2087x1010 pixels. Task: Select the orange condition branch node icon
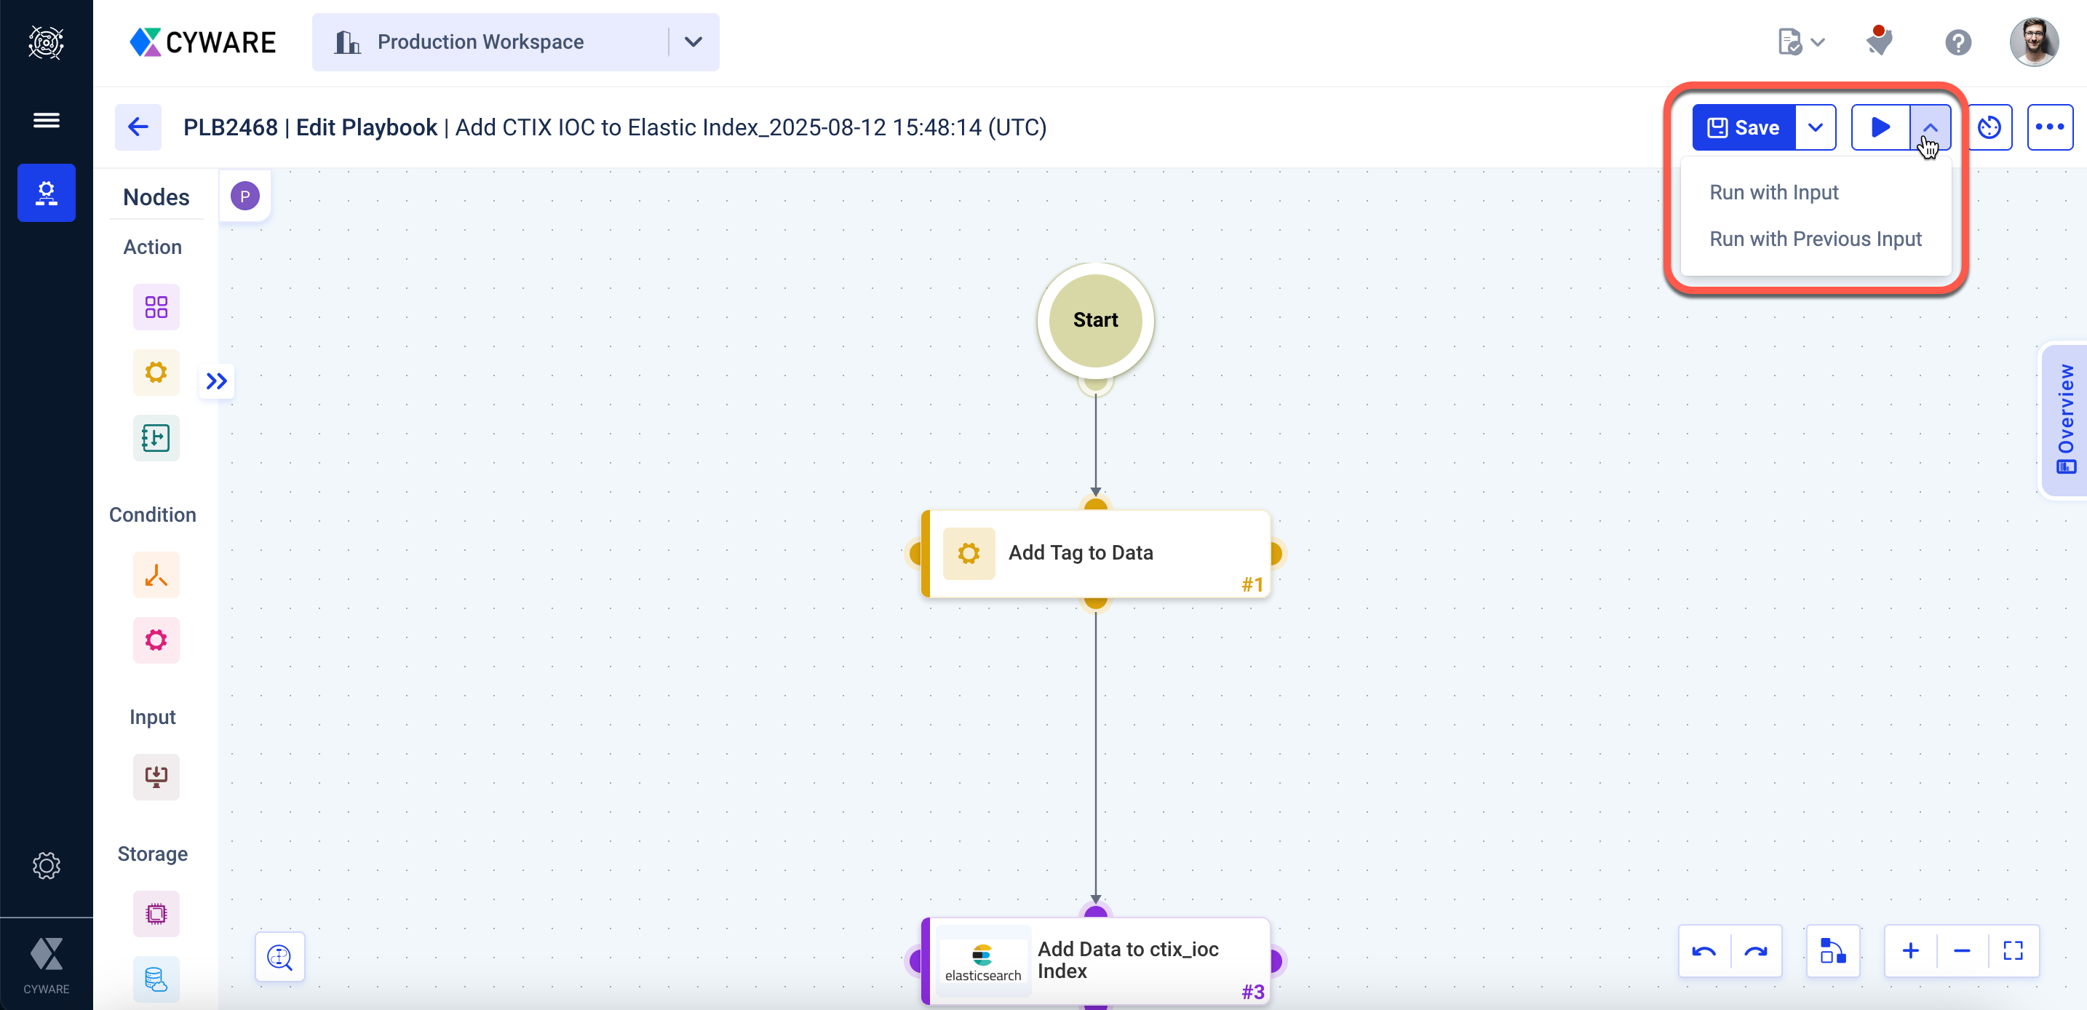(156, 575)
